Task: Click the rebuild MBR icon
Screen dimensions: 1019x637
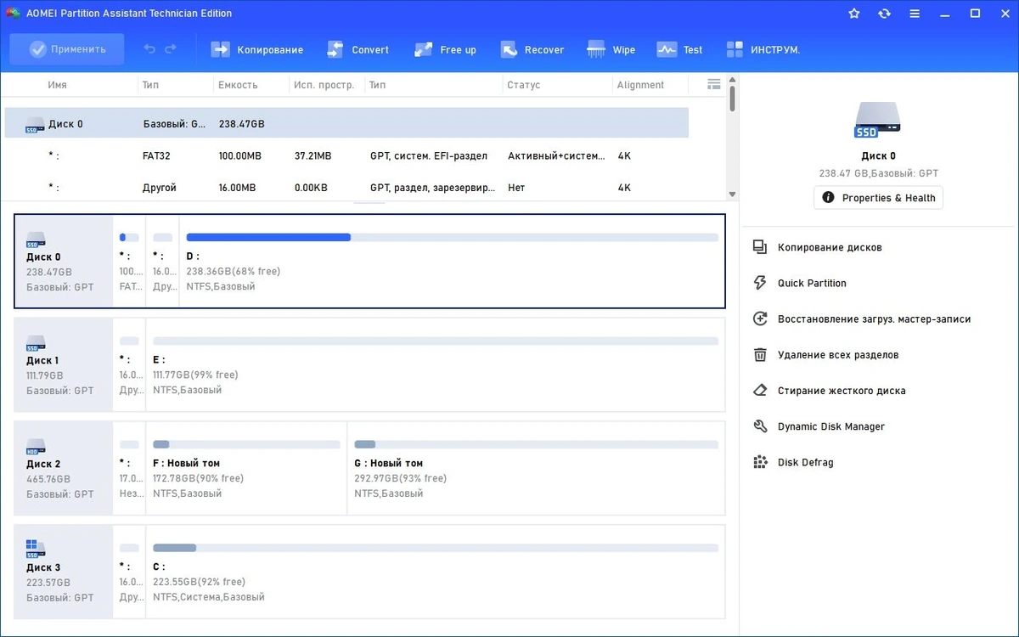Action: 761,319
